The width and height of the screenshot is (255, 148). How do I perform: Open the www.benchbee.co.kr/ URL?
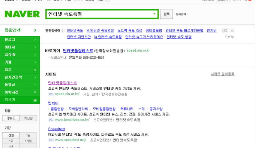pos(72,120)
